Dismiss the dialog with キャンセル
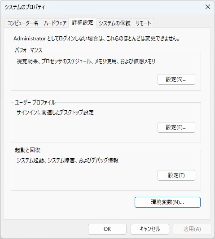This screenshot has height=239, width=215. point(150,229)
